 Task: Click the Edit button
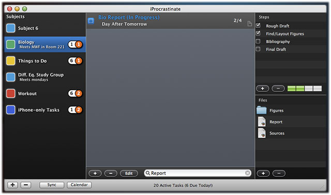(x=129, y=173)
